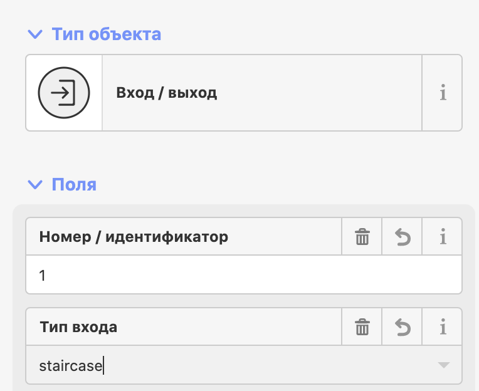The height and width of the screenshot is (391, 479).
Task: Click the Тип объекта section heading
Action: coord(107,34)
